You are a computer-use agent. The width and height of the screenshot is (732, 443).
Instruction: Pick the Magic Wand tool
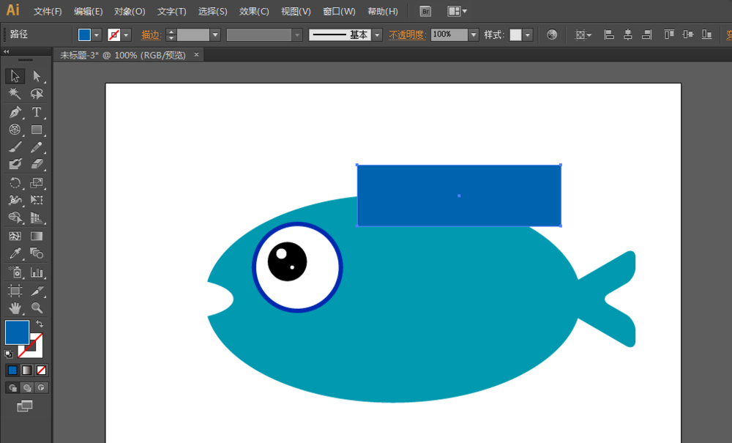[x=15, y=94]
